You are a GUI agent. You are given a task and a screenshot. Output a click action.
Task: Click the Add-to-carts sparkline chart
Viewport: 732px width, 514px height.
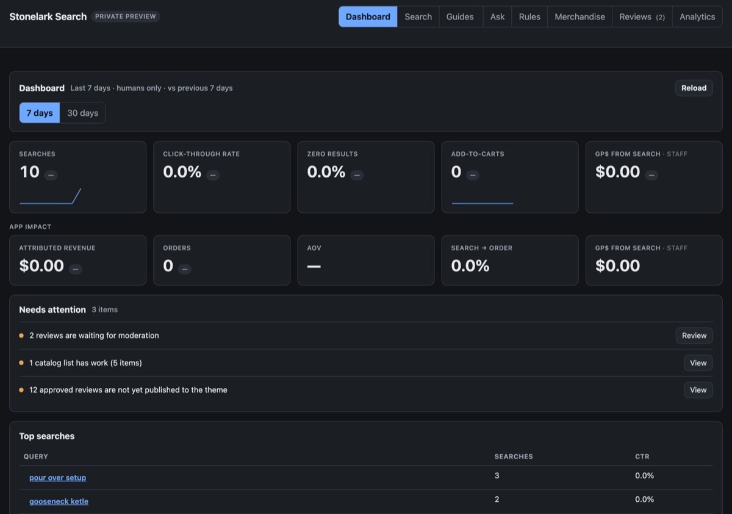pyautogui.click(x=482, y=203)
